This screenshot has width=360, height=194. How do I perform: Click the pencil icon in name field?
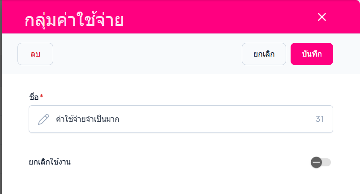pyautogui.click(x=43, y=119)
